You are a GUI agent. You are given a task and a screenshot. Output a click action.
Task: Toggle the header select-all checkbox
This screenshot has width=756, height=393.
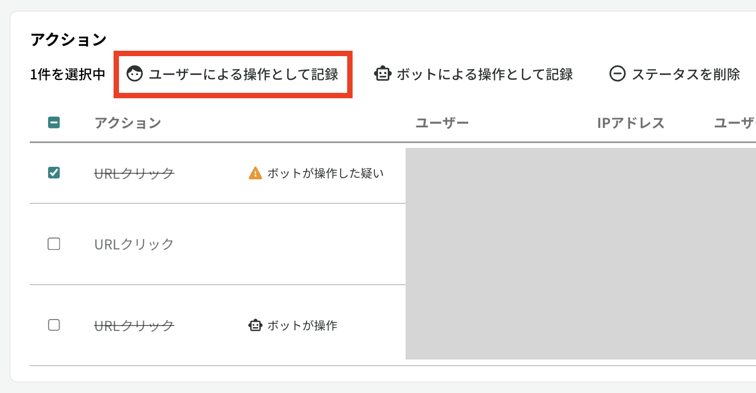point(54,123)
